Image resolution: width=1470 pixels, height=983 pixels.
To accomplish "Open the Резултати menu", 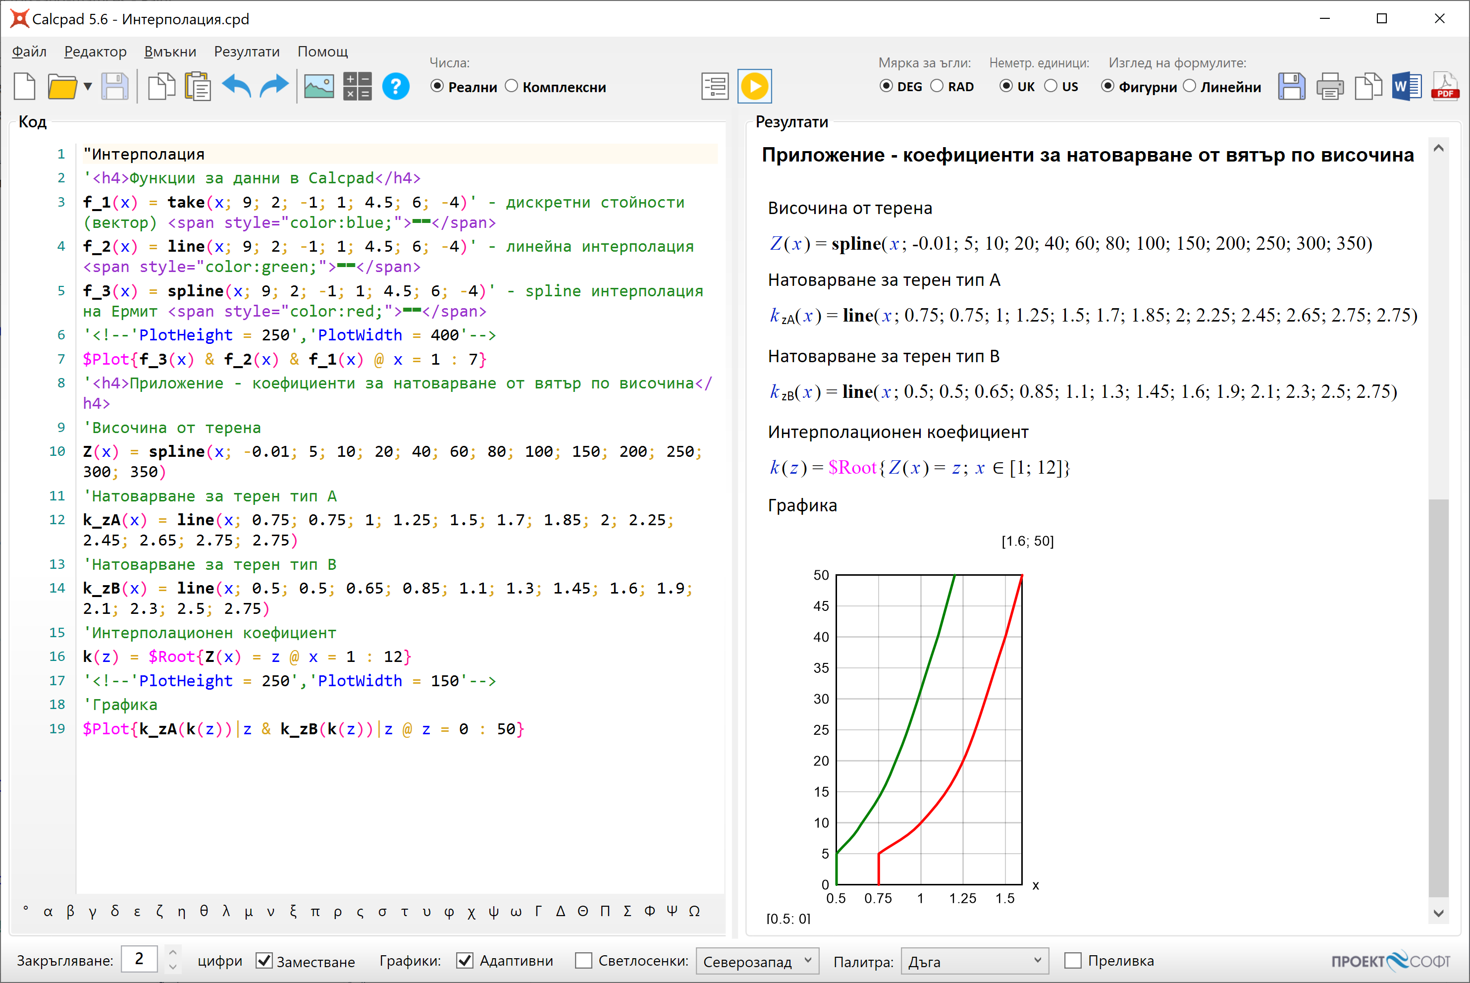I will click(247, 52).
